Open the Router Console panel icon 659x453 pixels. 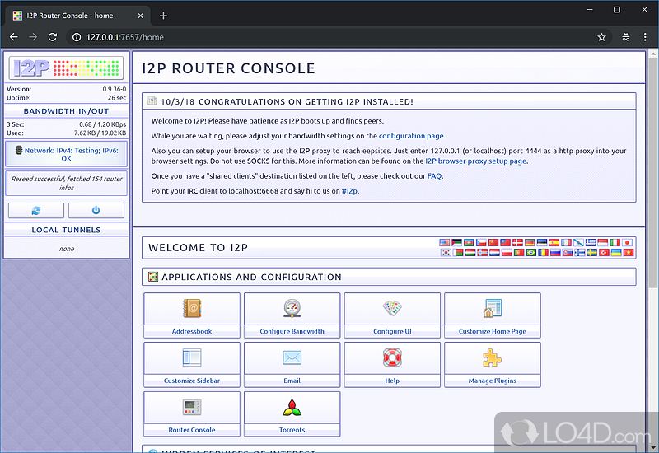pos(192,407)
